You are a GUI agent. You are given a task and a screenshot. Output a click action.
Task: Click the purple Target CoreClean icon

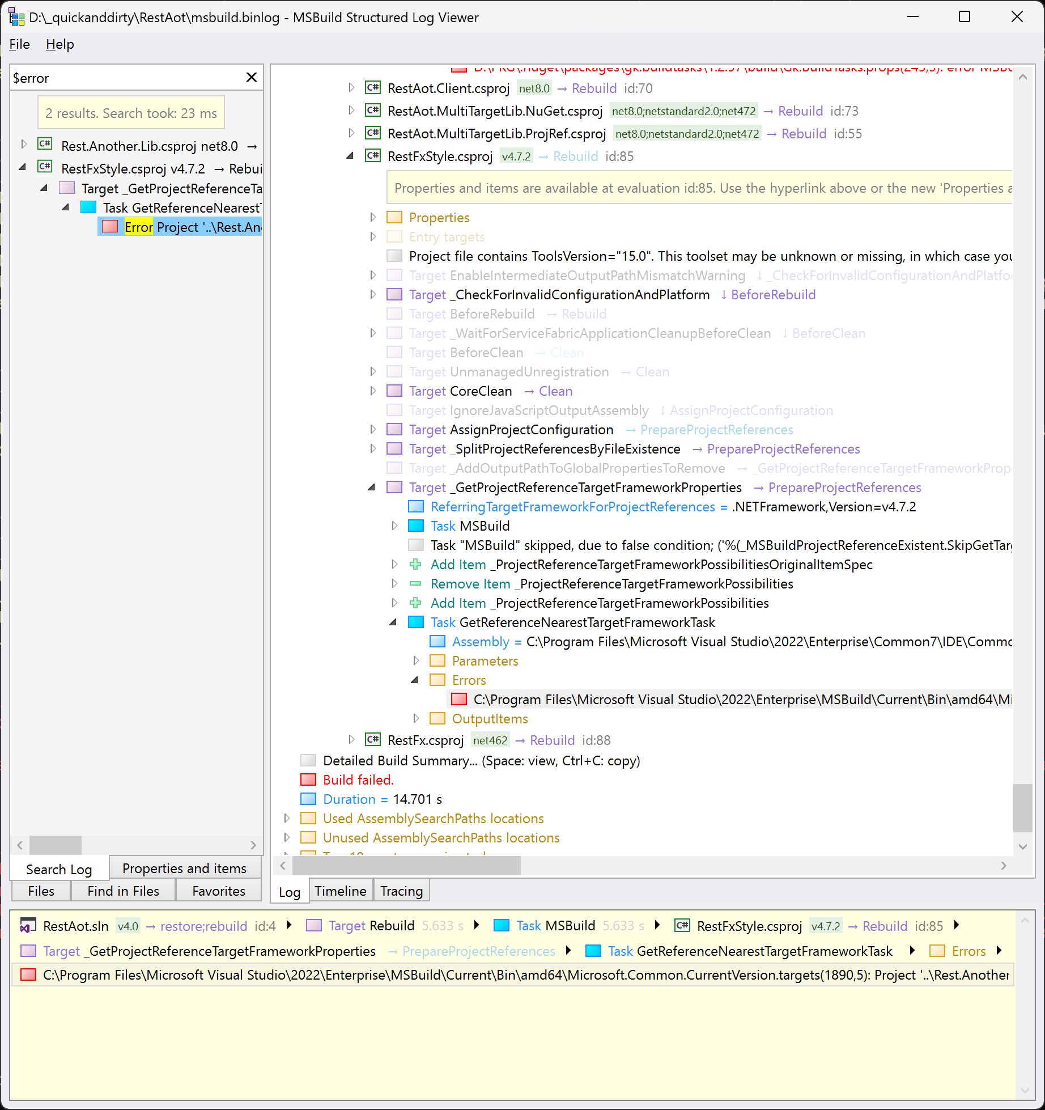click(x=394, y=391)
